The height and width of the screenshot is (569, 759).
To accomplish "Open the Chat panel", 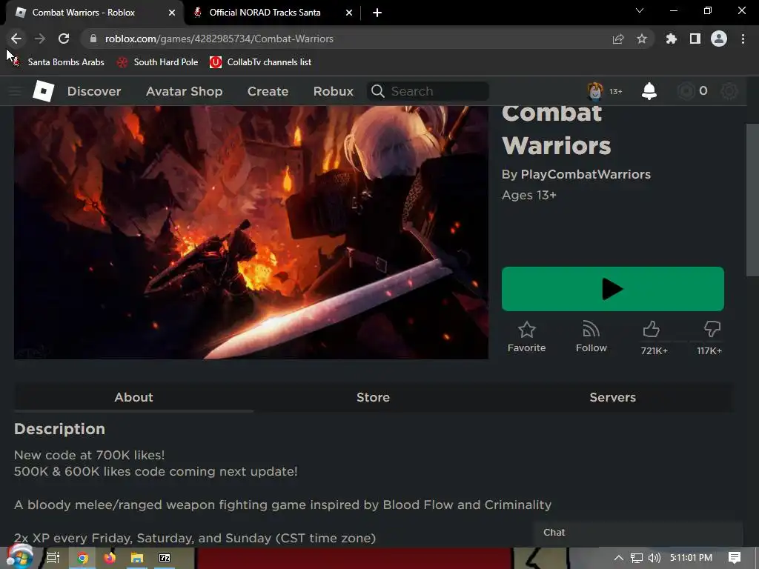I will click(x=638, y=533).
